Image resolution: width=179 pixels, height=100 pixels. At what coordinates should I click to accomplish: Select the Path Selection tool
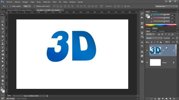pyautogui.click(x=3, y=73)
